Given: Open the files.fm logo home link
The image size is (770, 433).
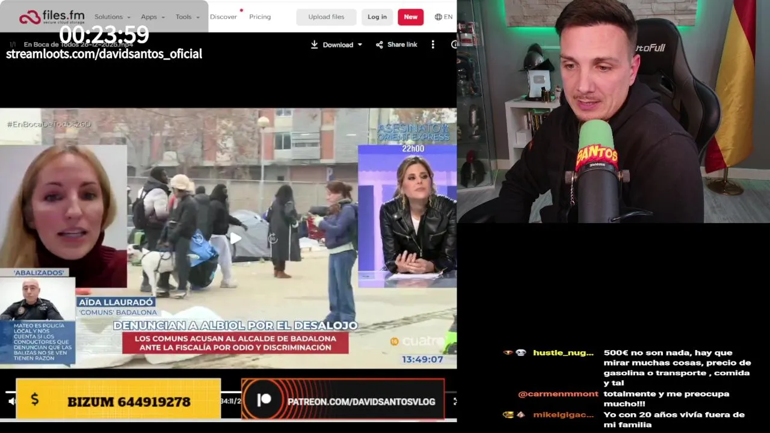Looking at the screenshot, I should (x=52, y=16).
